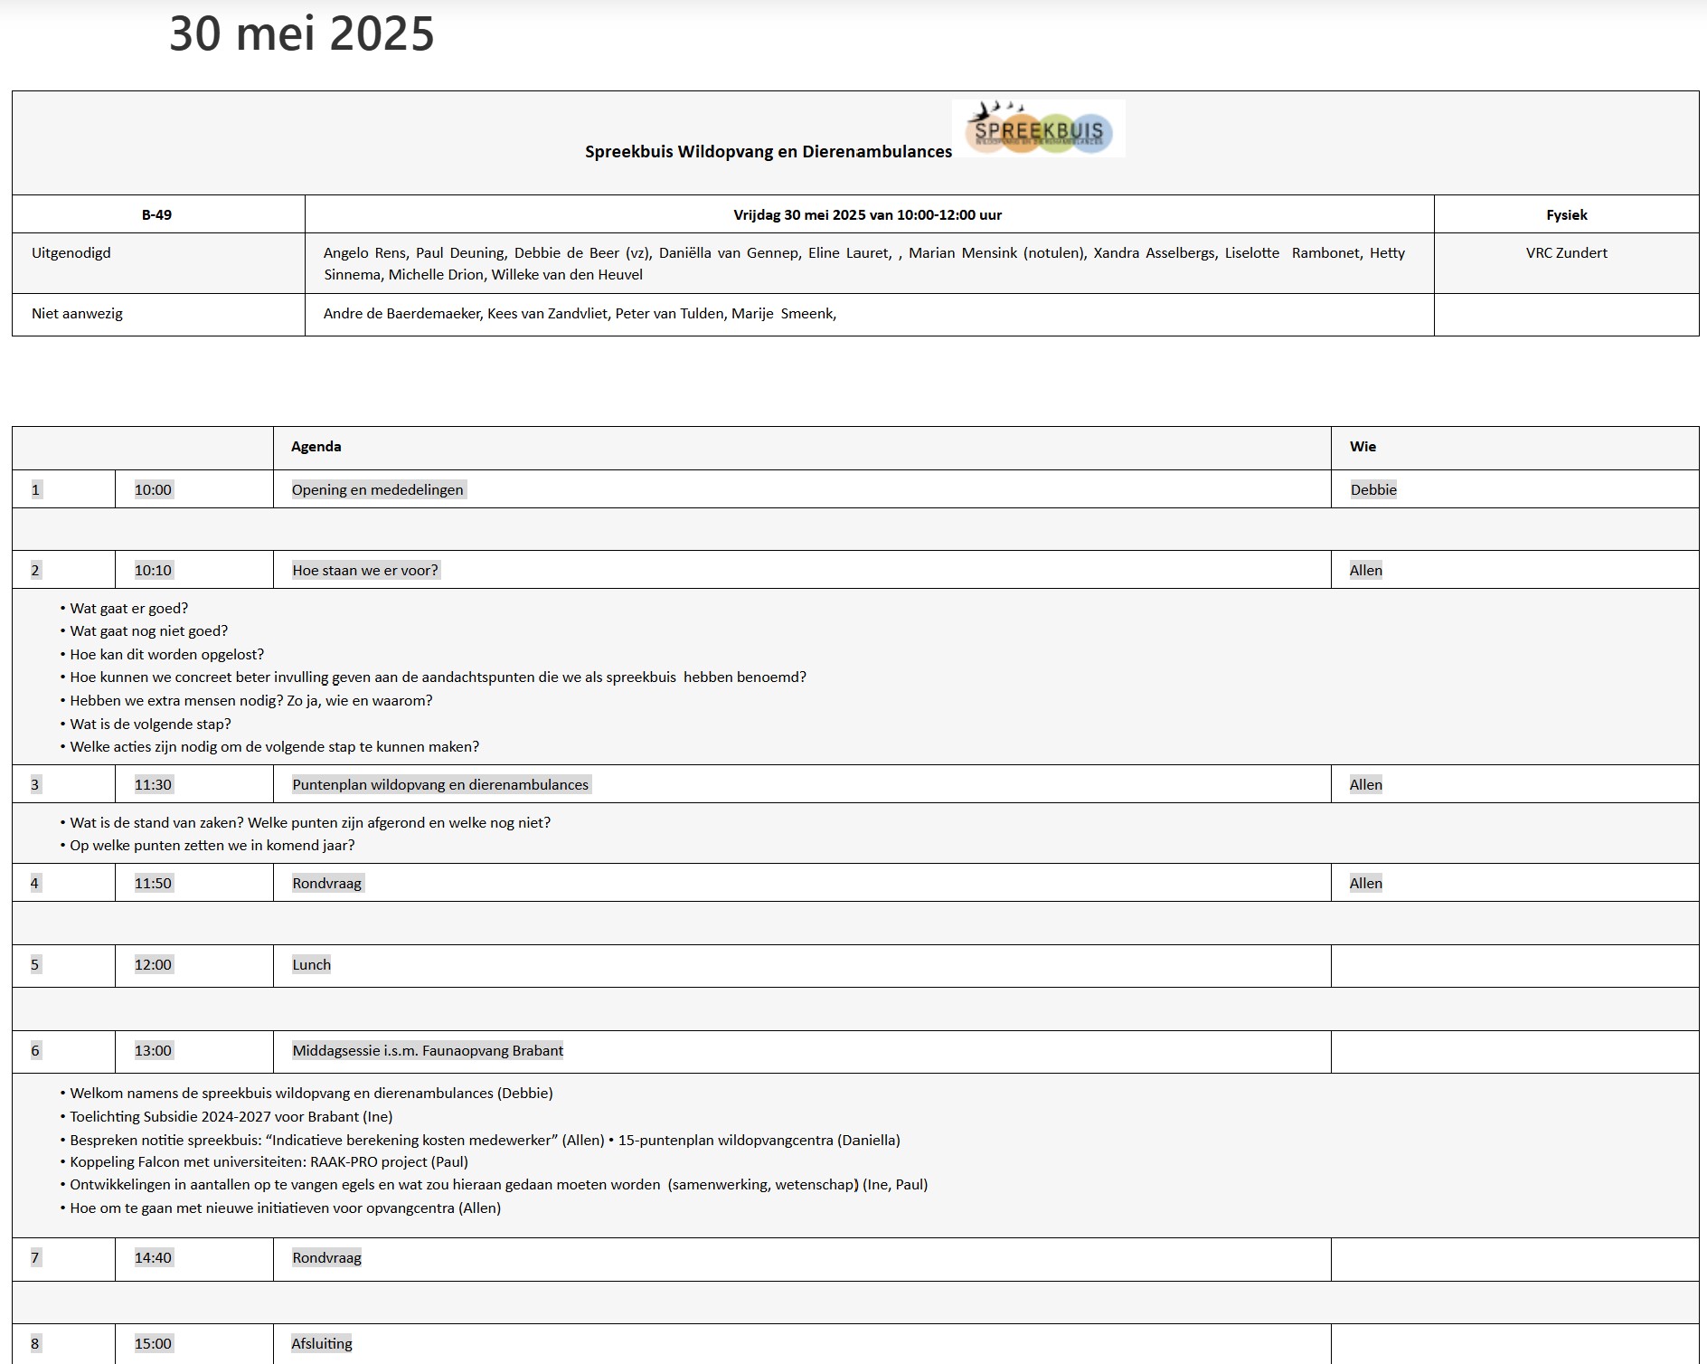
Task: Click 'Hoe staan we er voor?' agenda item
Action: (365, 571)
